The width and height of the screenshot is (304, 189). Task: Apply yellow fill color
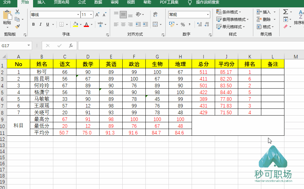point(75,24)
